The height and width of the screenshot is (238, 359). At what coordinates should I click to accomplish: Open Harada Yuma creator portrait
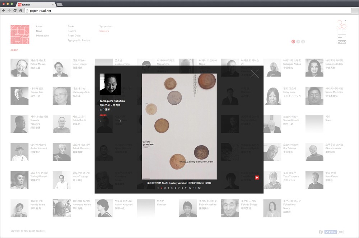click(19, 208)
